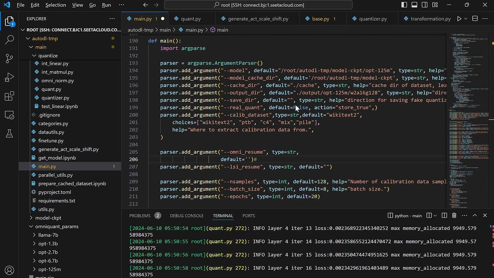Screen dimensions: 494x278
Task: Click the autodl-tmp breadcrumb
Action: click(x=140, y=30)
